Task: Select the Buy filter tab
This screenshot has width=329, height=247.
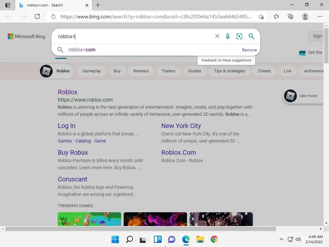Action: click(117, 71)
